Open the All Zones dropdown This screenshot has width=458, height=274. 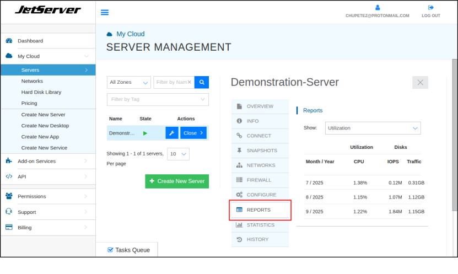click(129, 82)
